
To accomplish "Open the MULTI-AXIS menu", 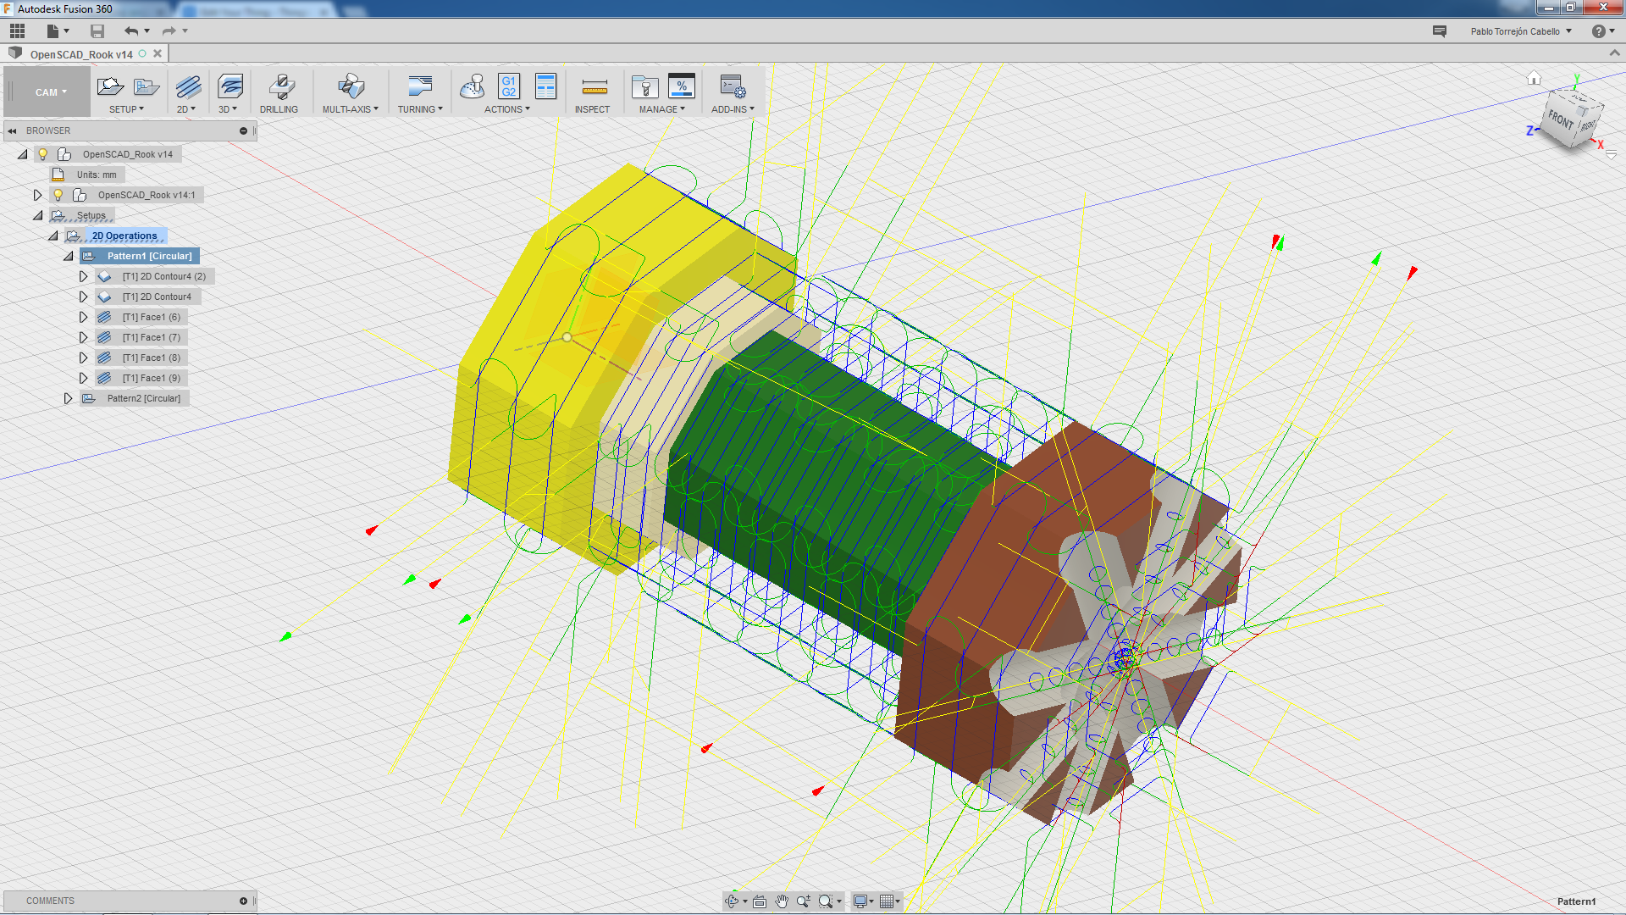I will pos(351,109).
